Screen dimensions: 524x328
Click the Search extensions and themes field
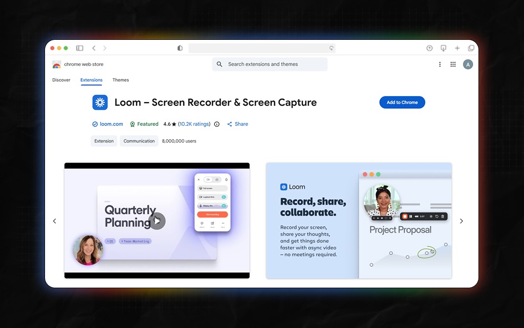270,64
